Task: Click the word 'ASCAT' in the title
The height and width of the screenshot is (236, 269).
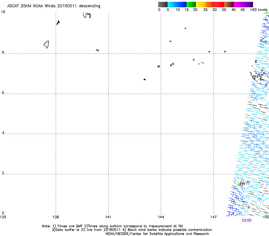Action: pyautogui.click(x=13, y=6)
